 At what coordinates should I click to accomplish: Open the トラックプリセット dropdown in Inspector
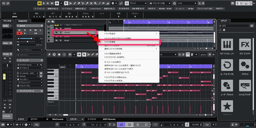[30, 50]
